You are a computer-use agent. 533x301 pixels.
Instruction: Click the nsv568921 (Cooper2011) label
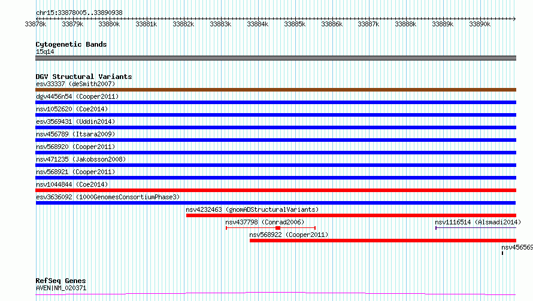[75, 172]
